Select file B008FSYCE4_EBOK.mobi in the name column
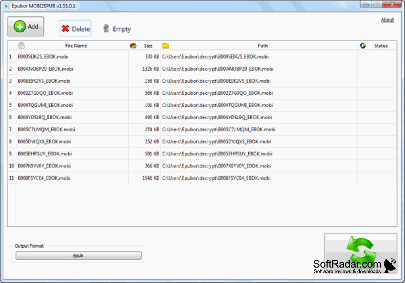 coord(44,178)
